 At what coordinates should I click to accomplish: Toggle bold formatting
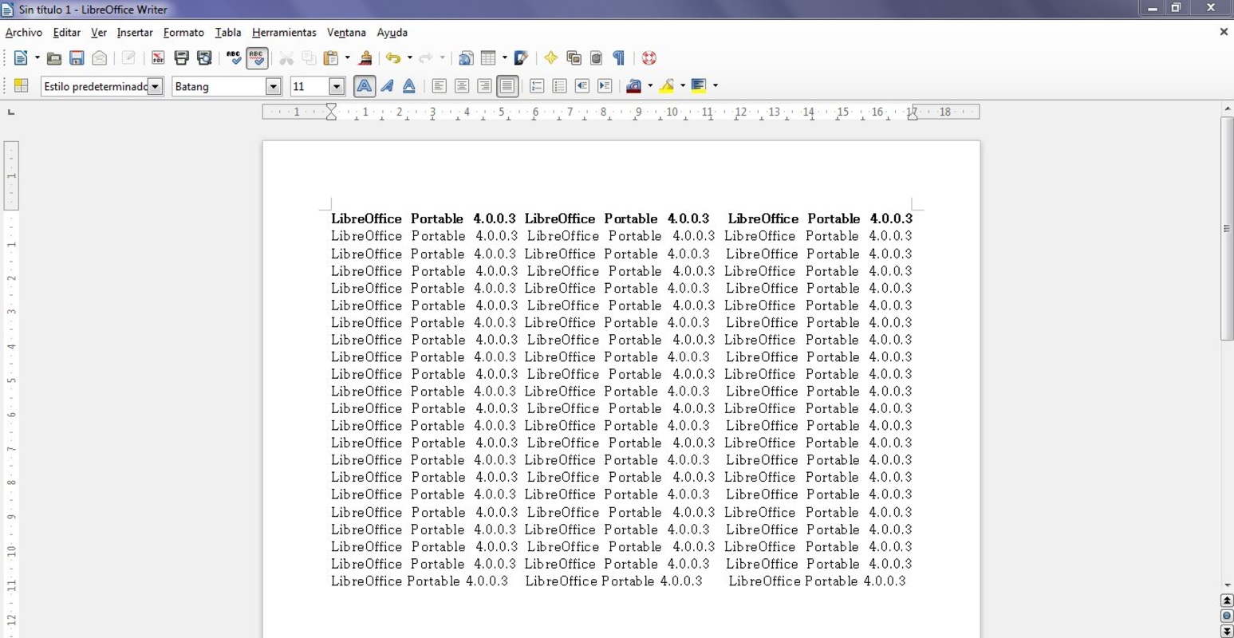click(364, 86)
